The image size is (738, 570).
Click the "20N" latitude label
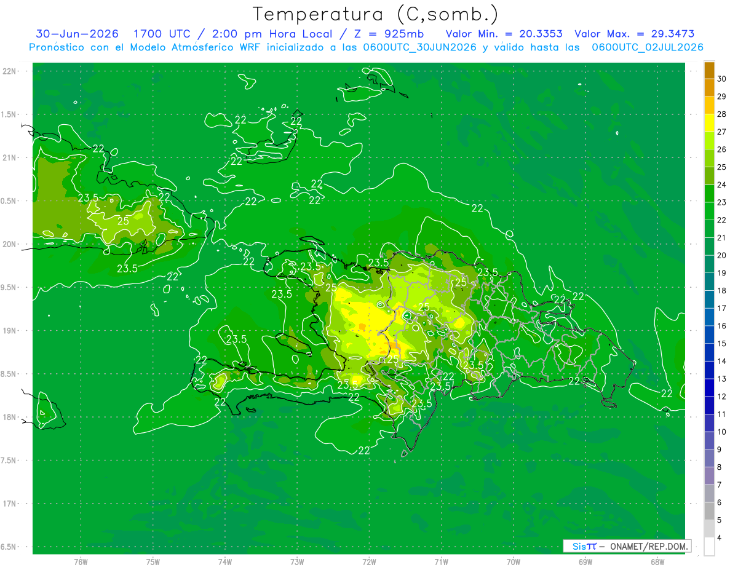coord(10,244)
